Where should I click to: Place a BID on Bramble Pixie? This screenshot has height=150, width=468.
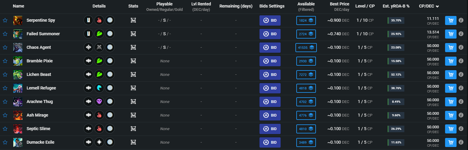click(270, 61)
